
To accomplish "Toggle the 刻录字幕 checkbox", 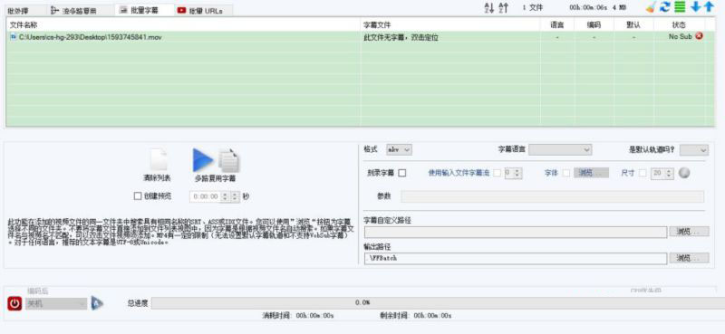I will coord(402,173).
